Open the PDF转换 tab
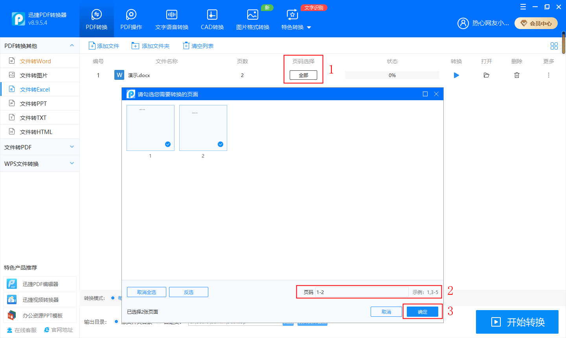 click(97, 20)
